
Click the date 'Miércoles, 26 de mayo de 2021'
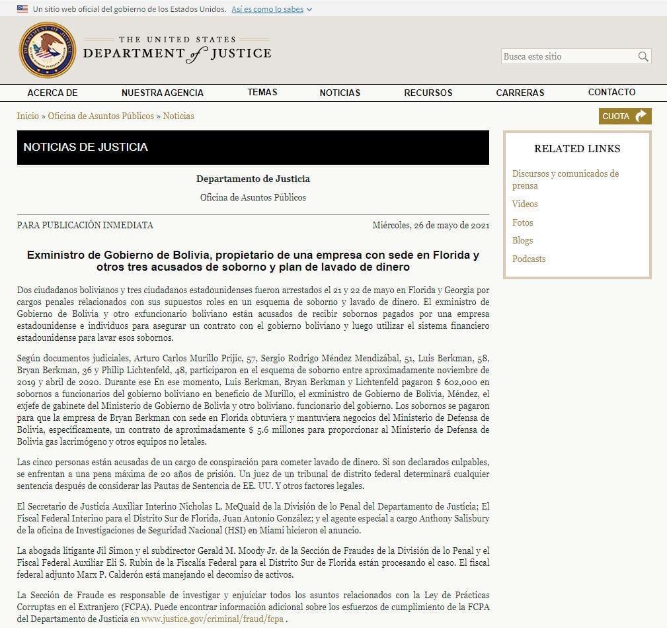point(431,225)
